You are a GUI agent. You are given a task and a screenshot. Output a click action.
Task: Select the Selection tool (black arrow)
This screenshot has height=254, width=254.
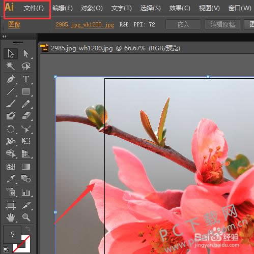11,54
